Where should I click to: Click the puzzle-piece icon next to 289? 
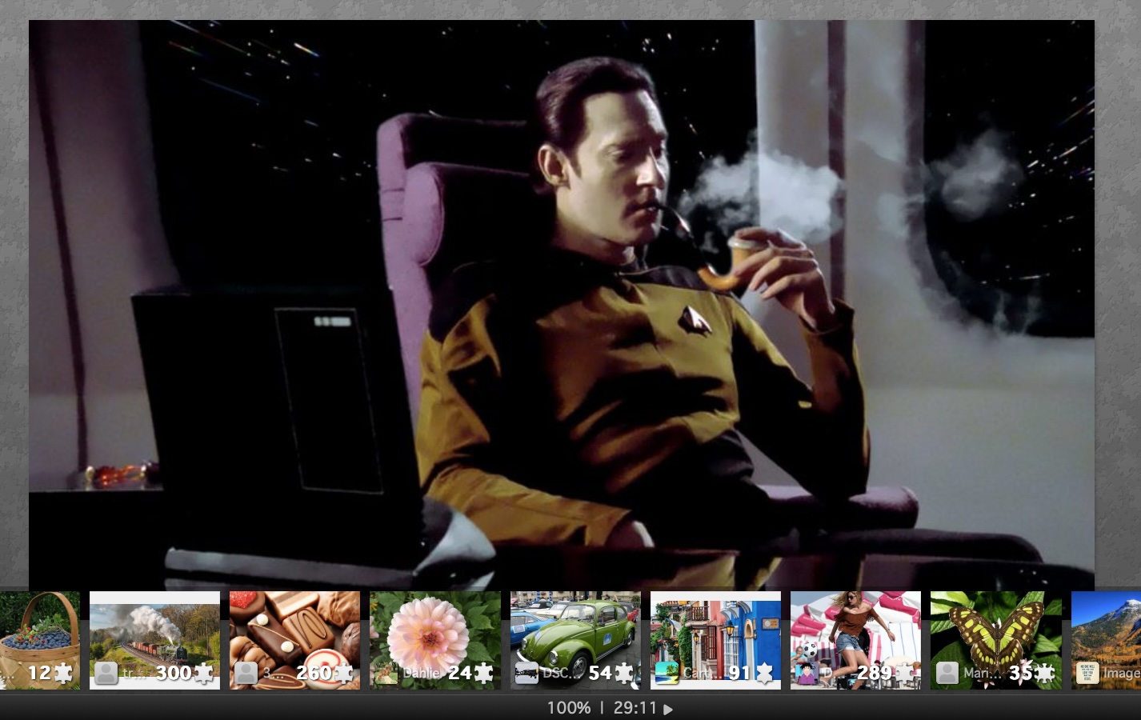coord(904,674)
